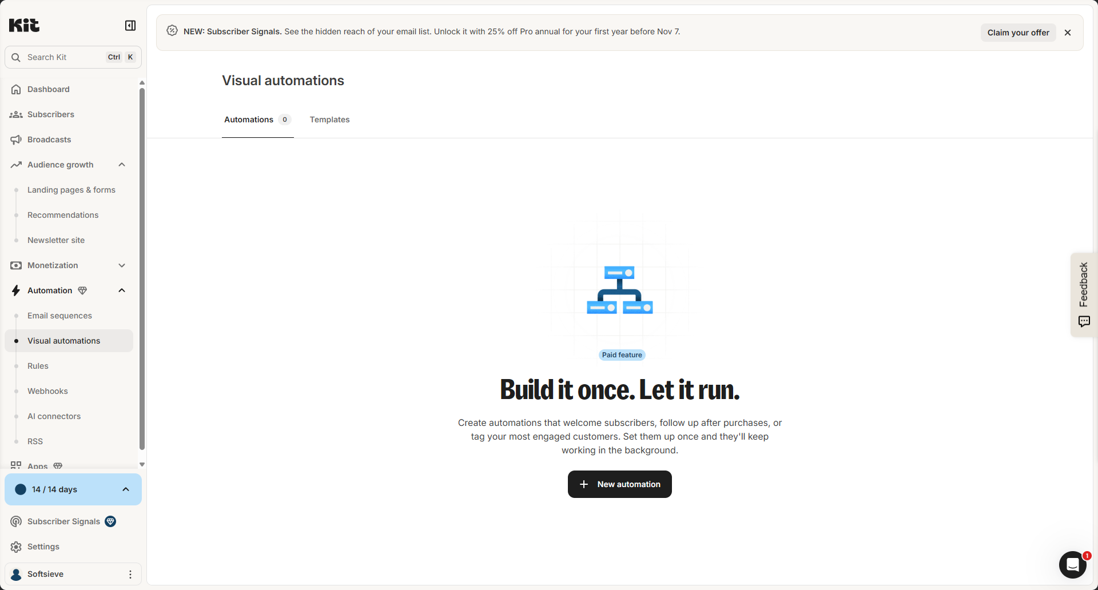Click the Automation lightning bolt icon
Screen dimensions: 1098x590
coord(16,290)
